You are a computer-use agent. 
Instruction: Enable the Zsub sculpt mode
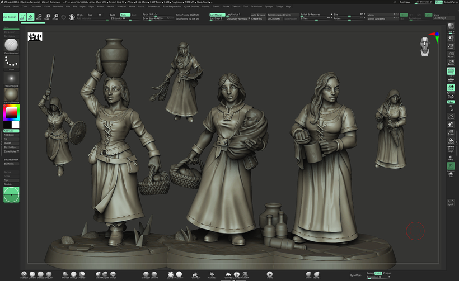point(125,15)
